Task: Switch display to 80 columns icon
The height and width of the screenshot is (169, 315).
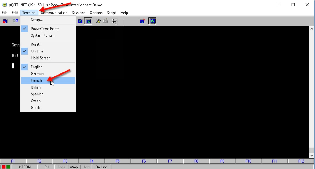Action: click(x=80, y=21)
